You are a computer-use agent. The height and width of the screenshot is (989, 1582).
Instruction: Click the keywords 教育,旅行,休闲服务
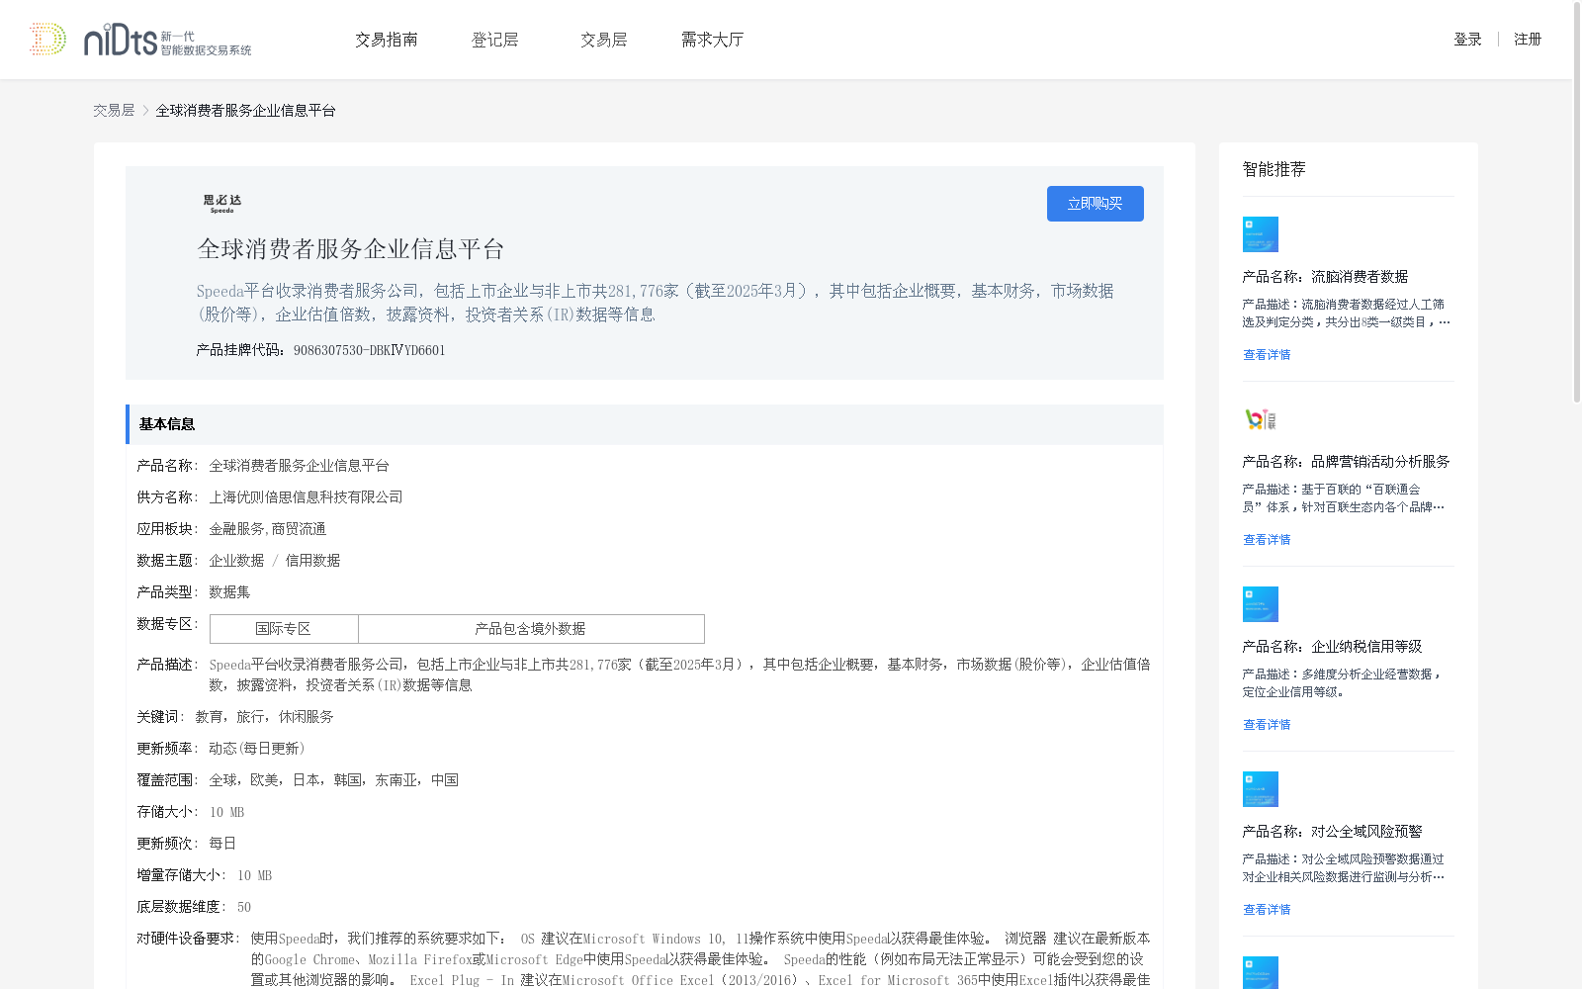[x=264, y=717]
